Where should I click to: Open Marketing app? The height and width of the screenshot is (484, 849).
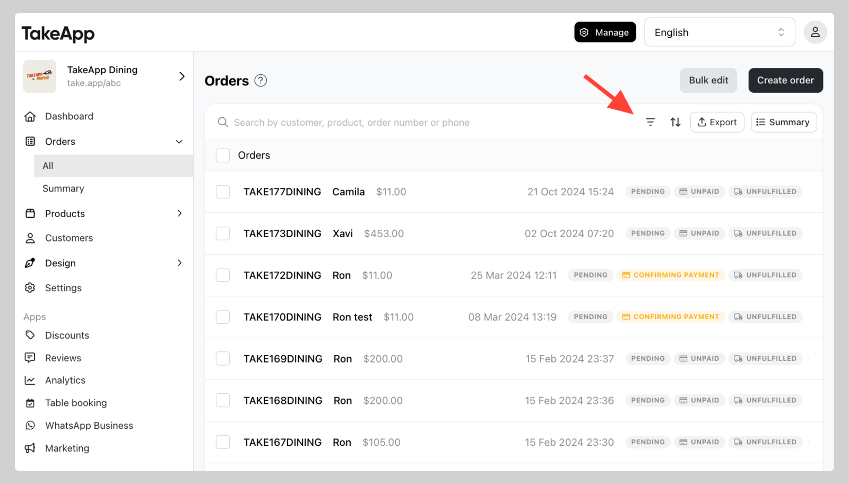[67, 448]
